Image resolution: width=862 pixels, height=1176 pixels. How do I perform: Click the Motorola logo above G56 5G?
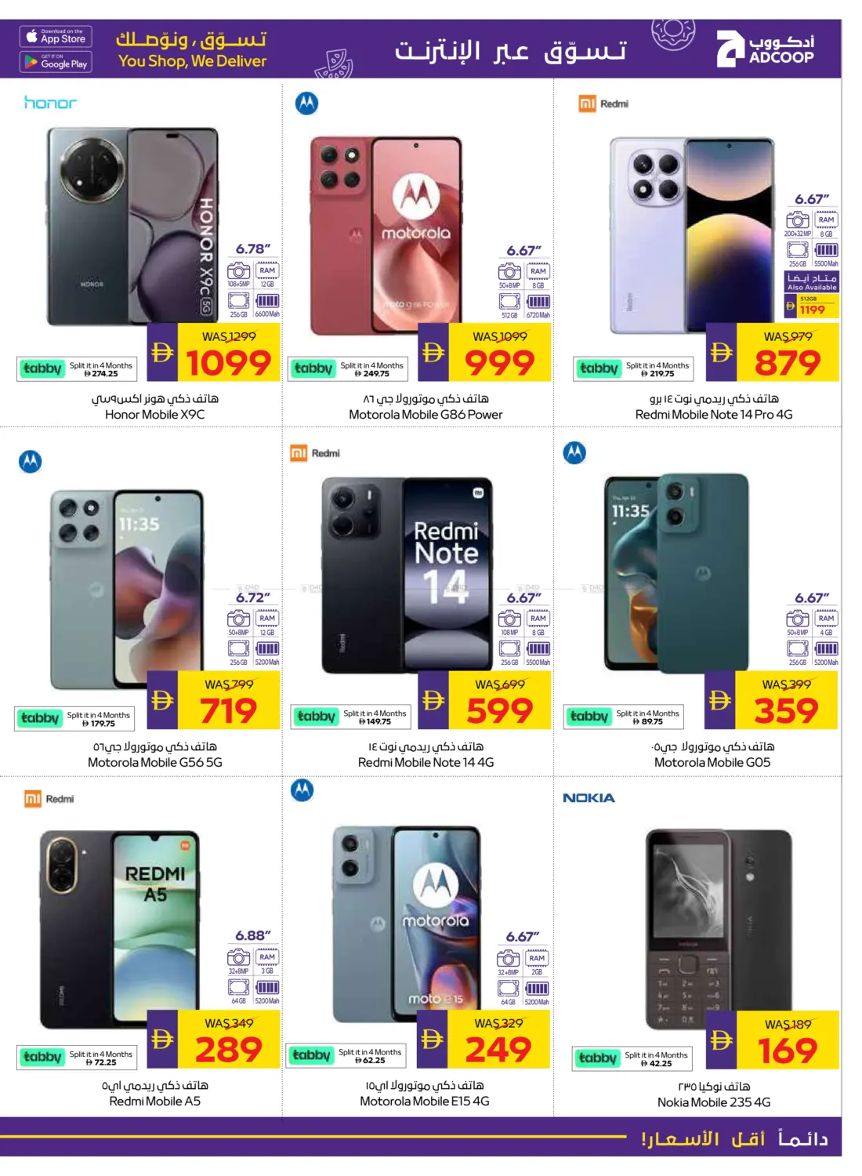[31, 461]
